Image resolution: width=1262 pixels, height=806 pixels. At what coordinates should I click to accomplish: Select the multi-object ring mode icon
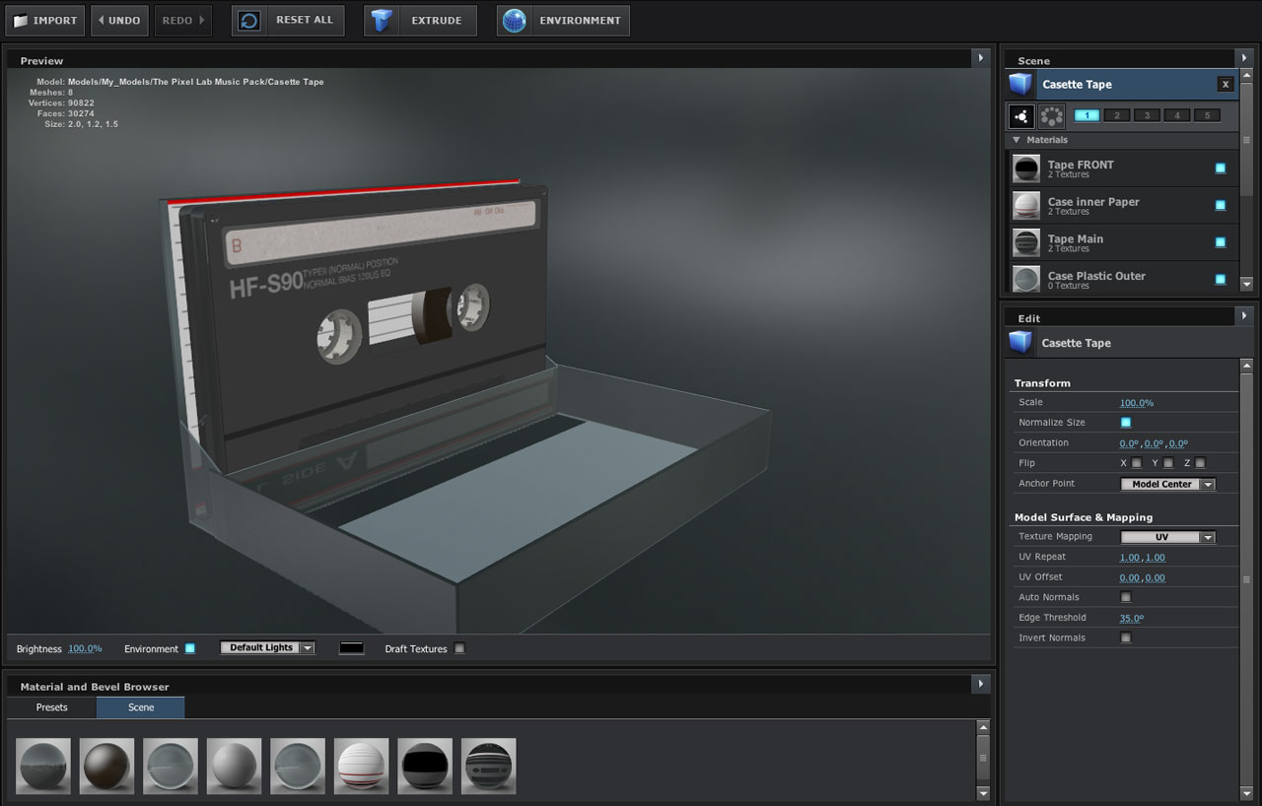[1052, 116]
